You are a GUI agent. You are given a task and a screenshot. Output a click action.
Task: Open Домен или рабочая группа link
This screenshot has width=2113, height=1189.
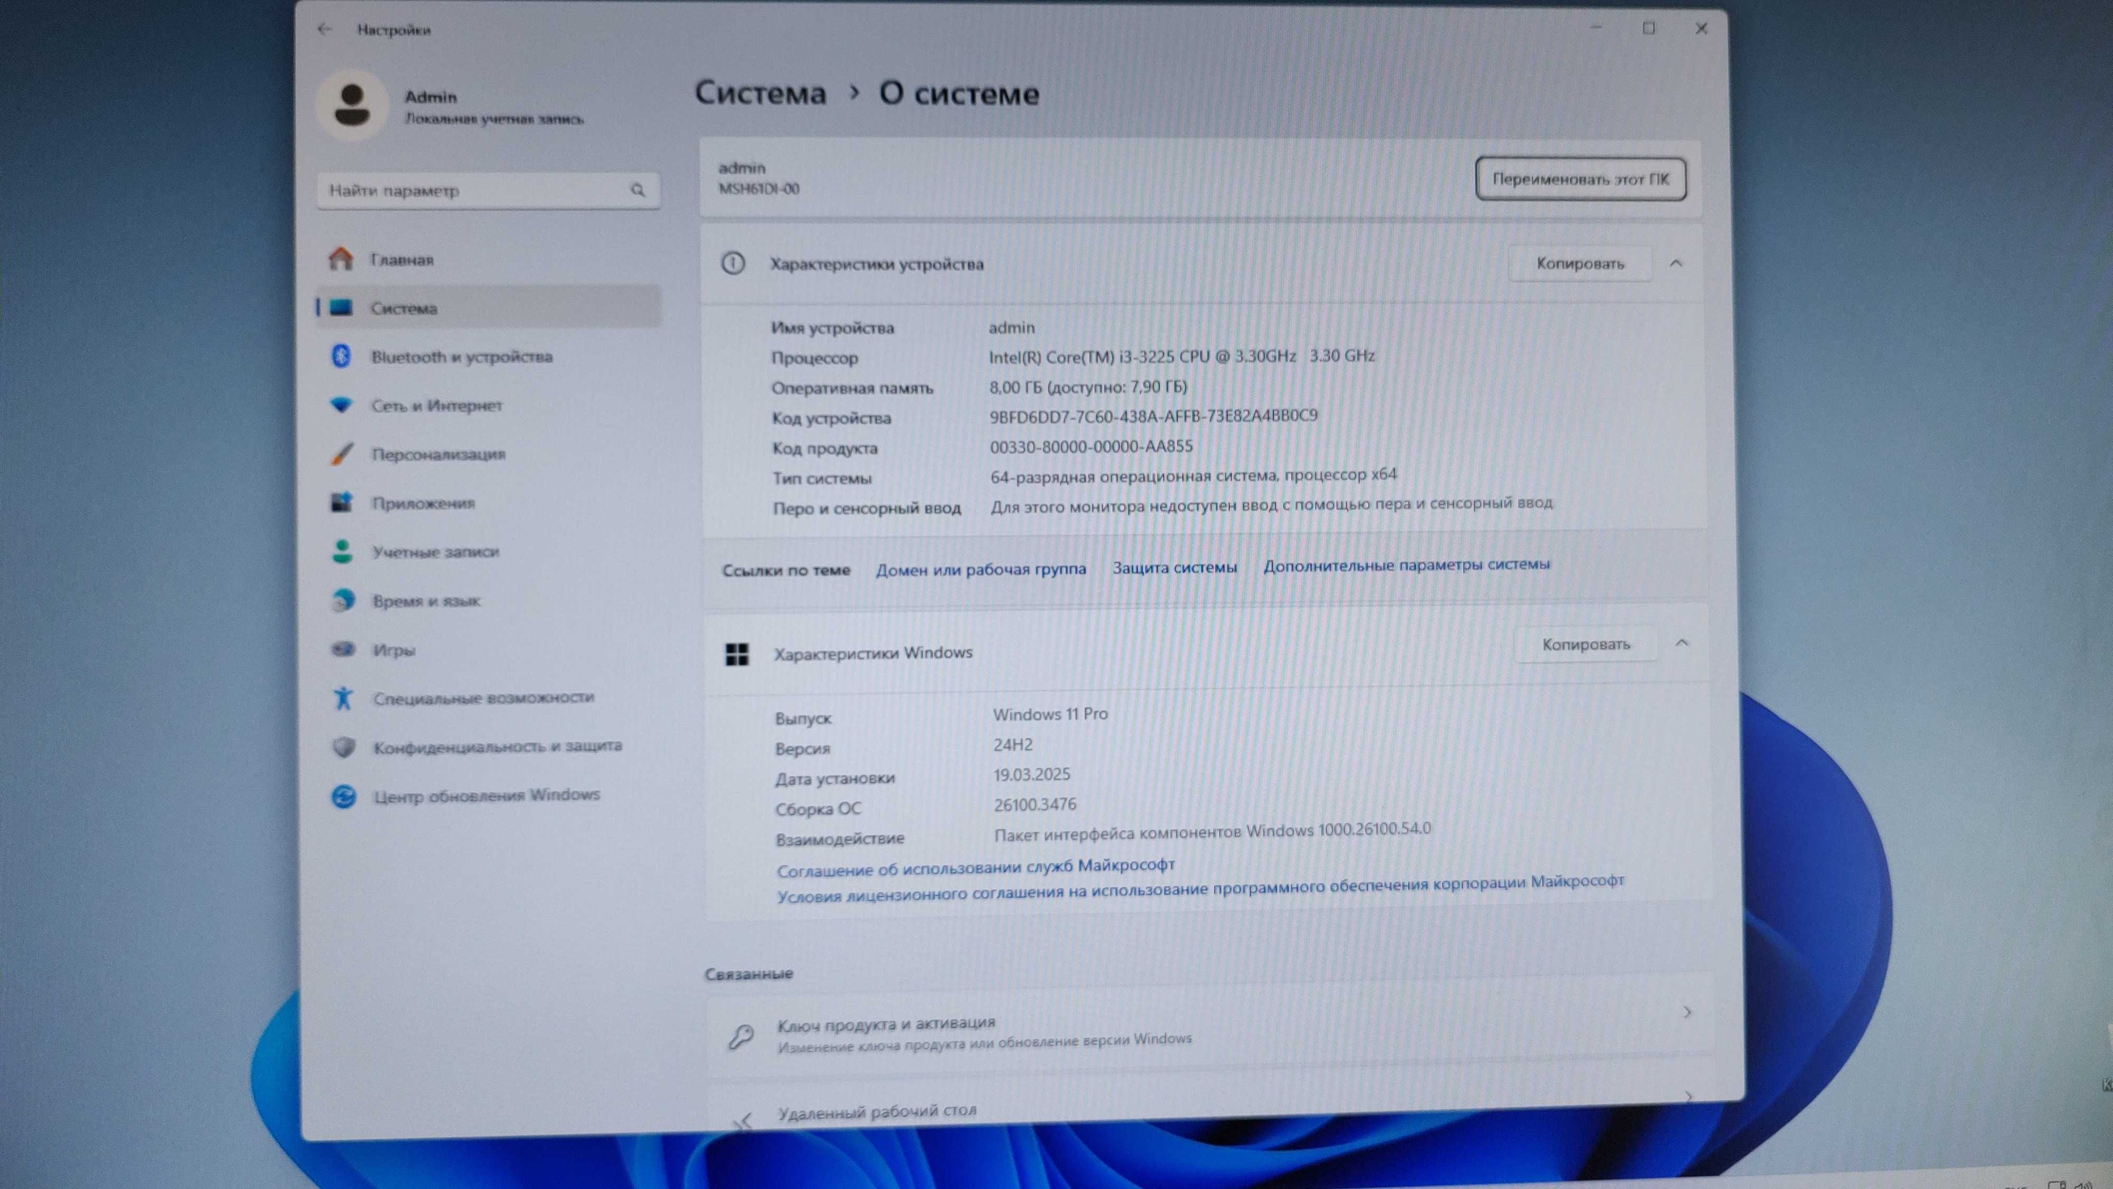(980, 569)
